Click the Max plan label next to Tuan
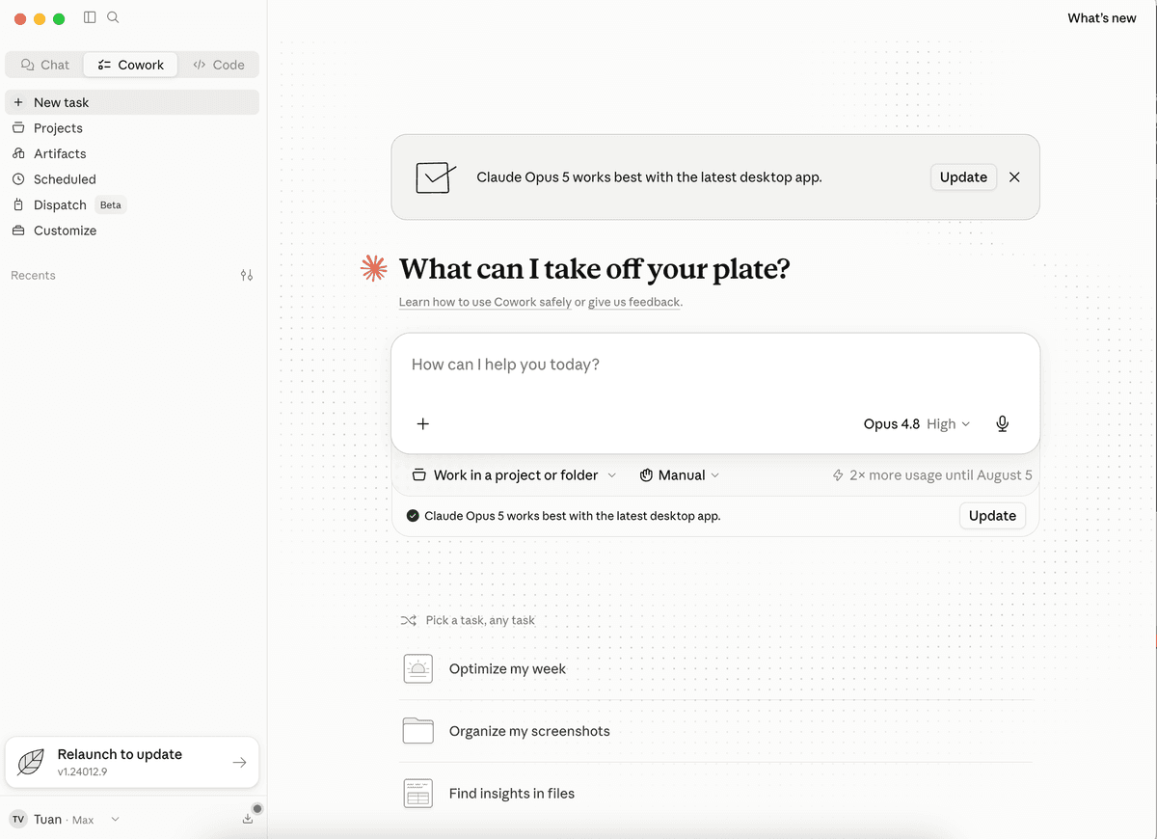 click(x=83, y=820)
